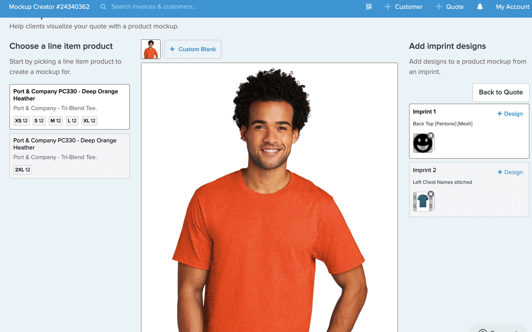Click the 2XL 12 size tag

(23, 170)
